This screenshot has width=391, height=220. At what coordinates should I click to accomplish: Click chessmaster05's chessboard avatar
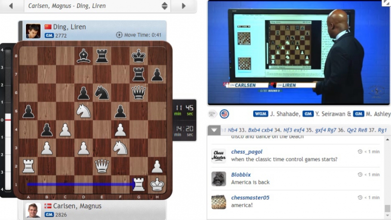point(218,202)
